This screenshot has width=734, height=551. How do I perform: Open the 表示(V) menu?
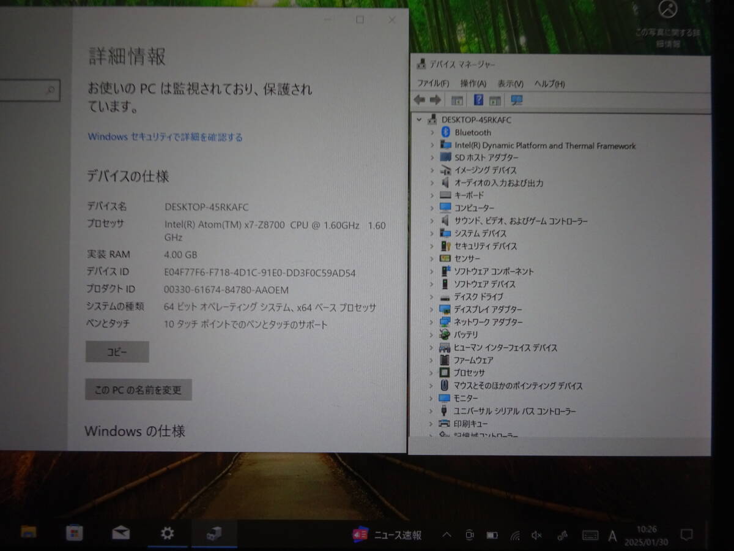coord(510,83)
